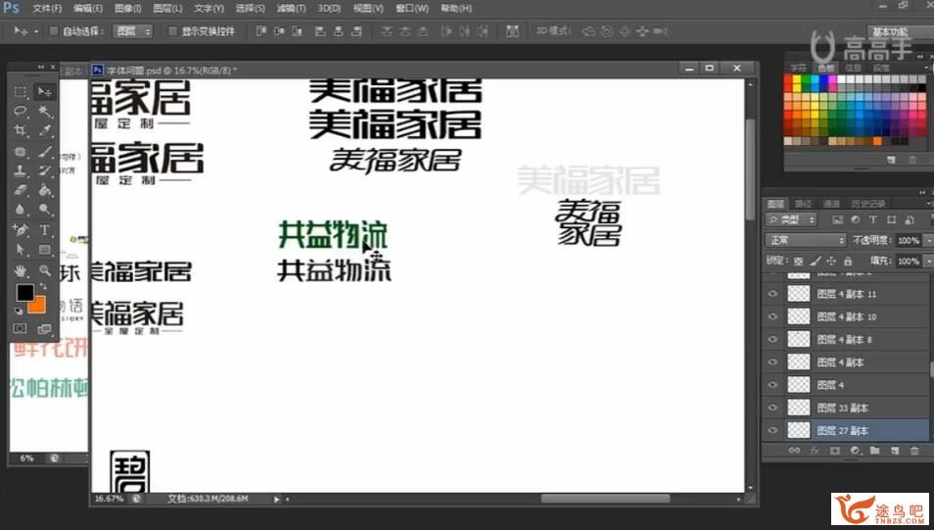
Task: Select the Magic Wand tool
Action: coord(45,111)
